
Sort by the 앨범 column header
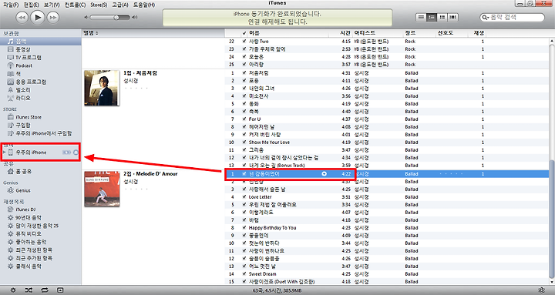153,33
